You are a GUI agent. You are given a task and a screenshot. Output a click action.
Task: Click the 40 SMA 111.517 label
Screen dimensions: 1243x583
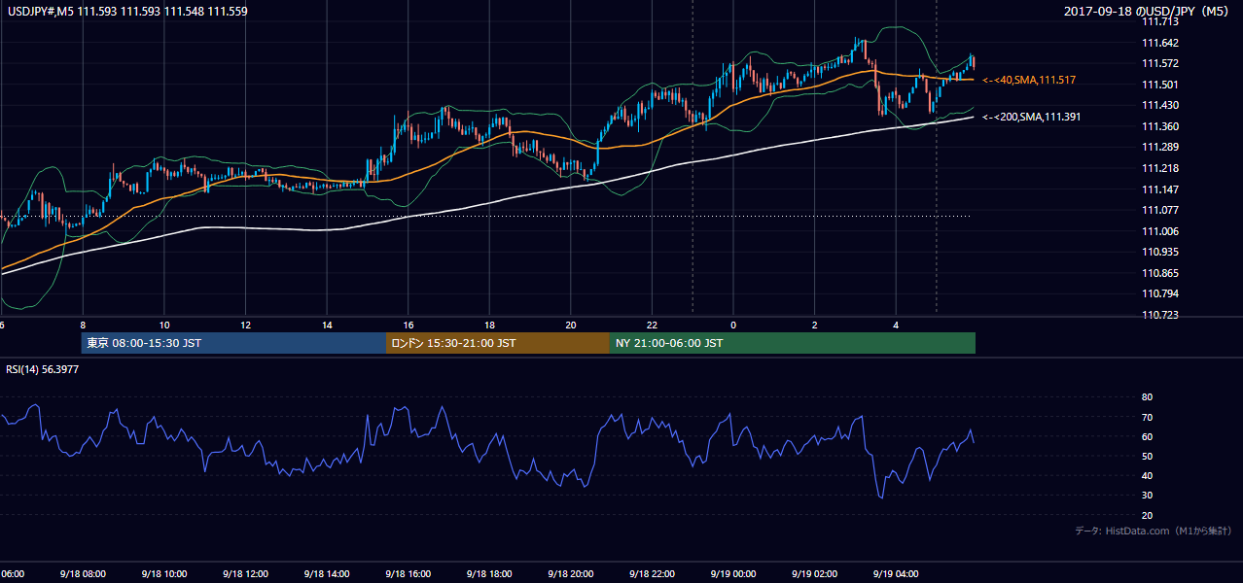1029,80
